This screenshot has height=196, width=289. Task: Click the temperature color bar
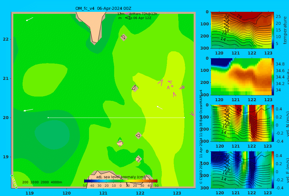[x=273, y=30]
